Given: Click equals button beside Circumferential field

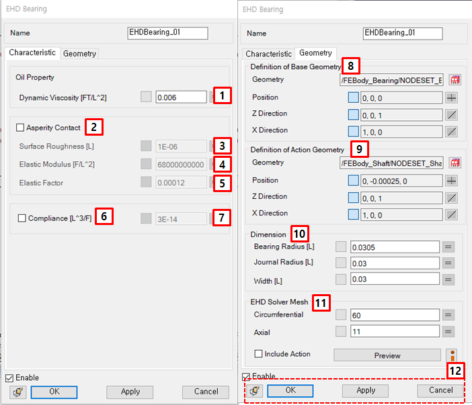Looking at the screenshot, I should coord(448,315).
